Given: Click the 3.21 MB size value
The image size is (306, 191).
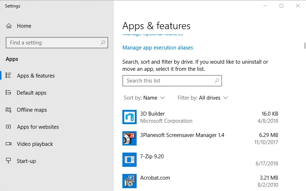Looking at the screenshot, I should (269, 178).
